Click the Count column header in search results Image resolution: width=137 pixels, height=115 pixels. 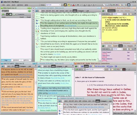pyautogui.click(x=21, y=17)
